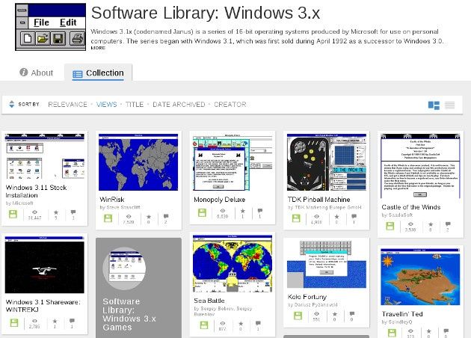Screen dimensions: 471x338
Task: Switch to tile grid view
Action: pos(434,105)
